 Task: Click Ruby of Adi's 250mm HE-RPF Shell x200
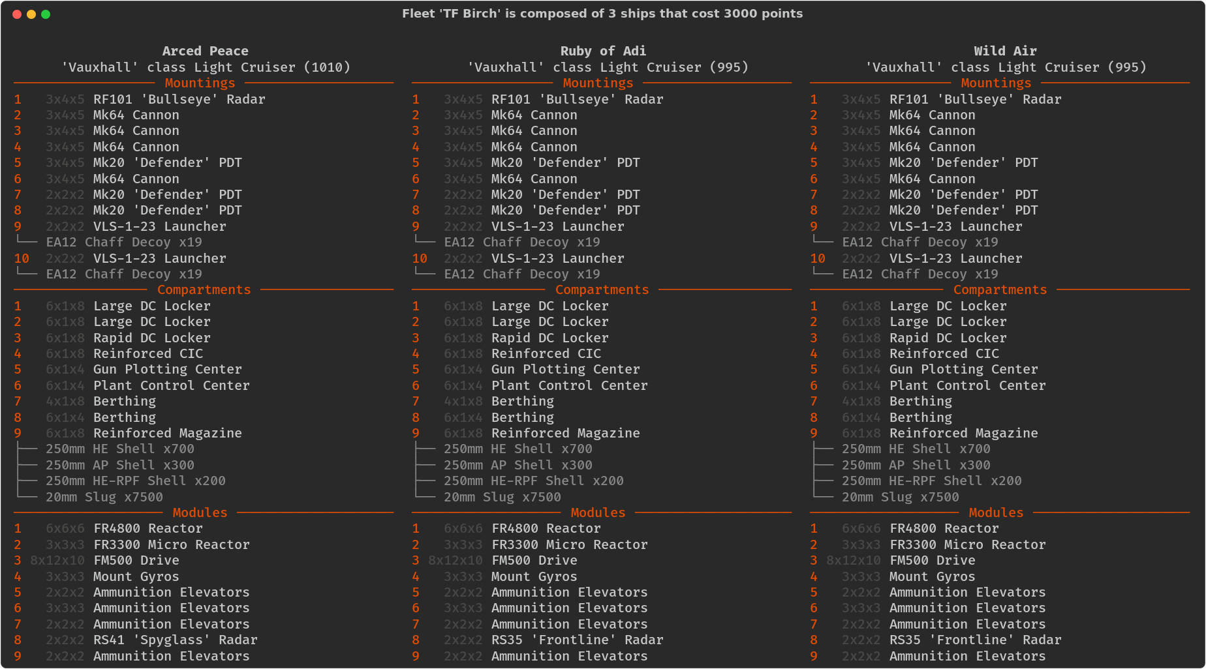pyautogui.click(x=533, y=481)
